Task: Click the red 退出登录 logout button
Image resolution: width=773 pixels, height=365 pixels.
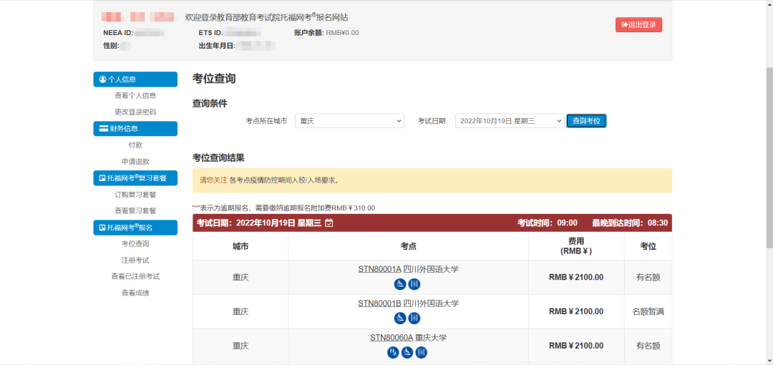Action: coord(638,25)
